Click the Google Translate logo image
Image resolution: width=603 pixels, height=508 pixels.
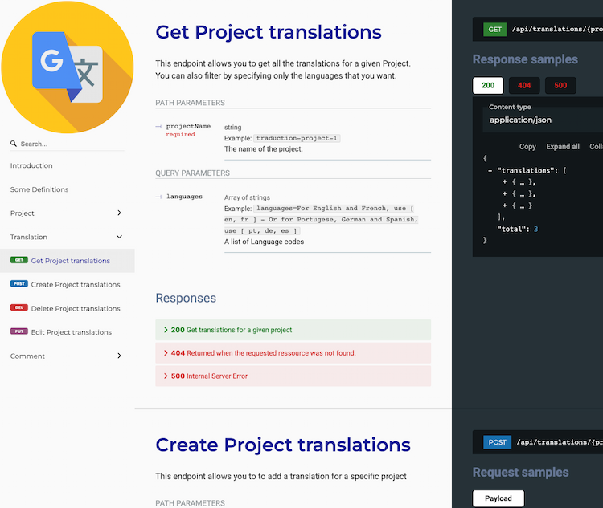[68, 67]
